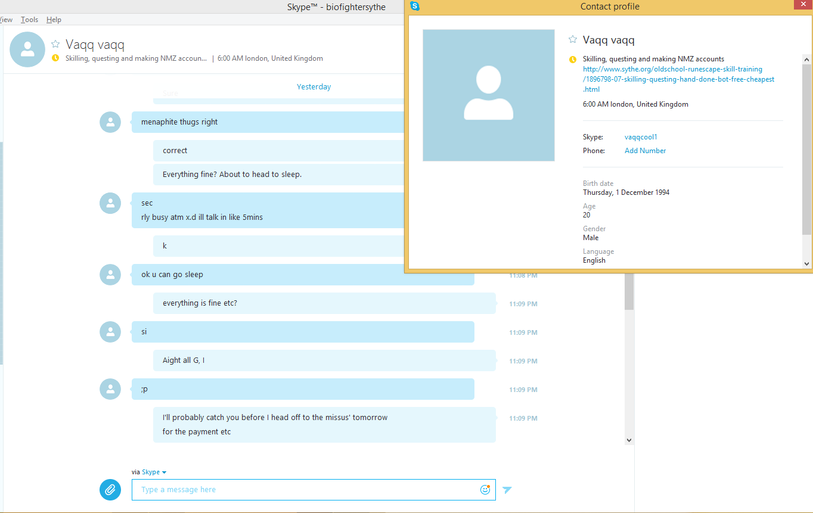Click the message "menaphite thugs right"
Image resolution: width=813 pixels, height=513 pixels.
click(x=179, y=122)
